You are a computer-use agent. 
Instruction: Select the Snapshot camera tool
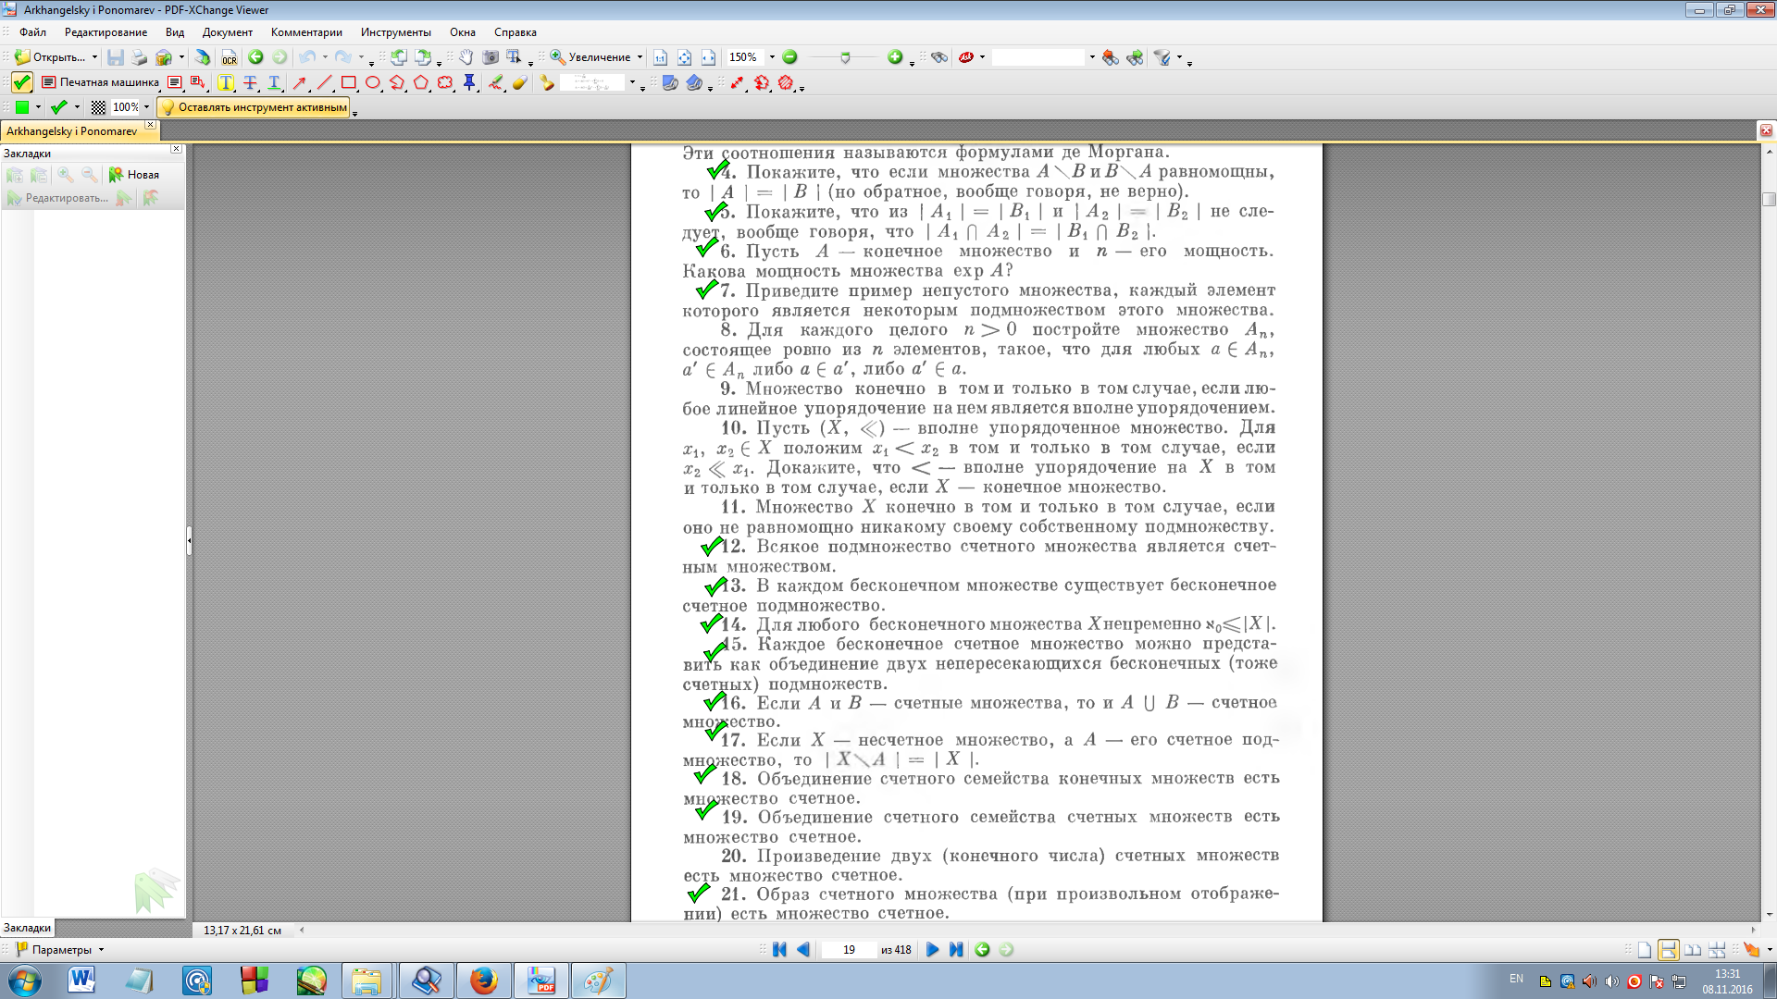[491, 57]
